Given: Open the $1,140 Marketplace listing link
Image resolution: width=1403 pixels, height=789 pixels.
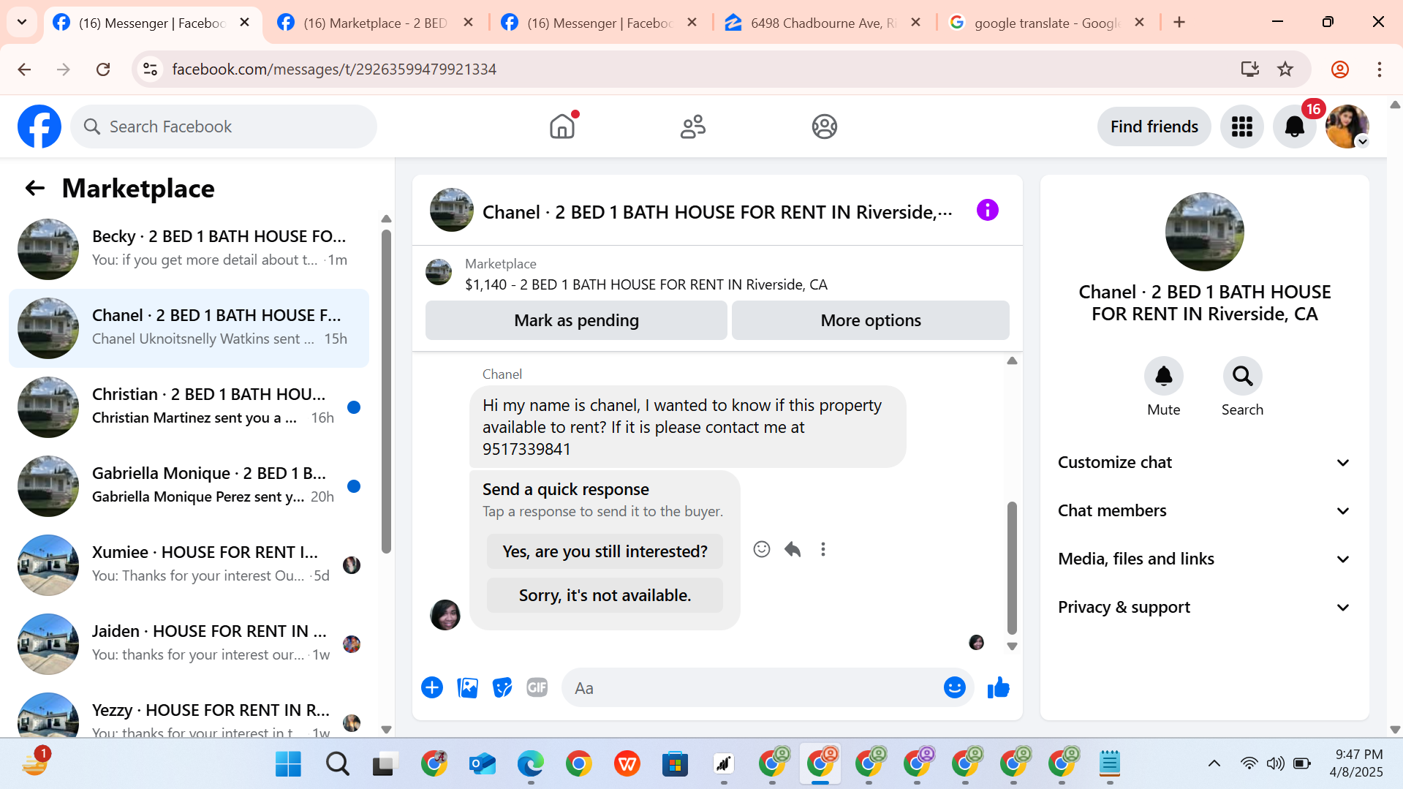Looking at the screenshot, I should (646, 284).
